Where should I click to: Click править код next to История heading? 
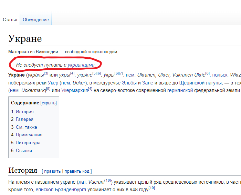pyautogui.click(x=77, y=171)
